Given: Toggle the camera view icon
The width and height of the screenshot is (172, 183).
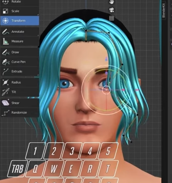Looking at the screenshot, I should (112, 10).
